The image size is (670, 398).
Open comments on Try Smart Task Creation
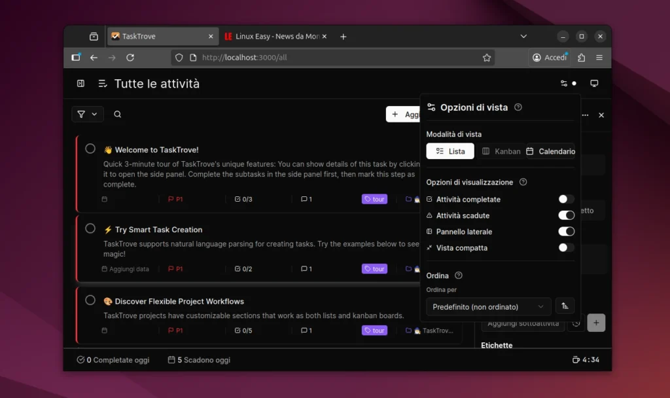pos(304,268)
